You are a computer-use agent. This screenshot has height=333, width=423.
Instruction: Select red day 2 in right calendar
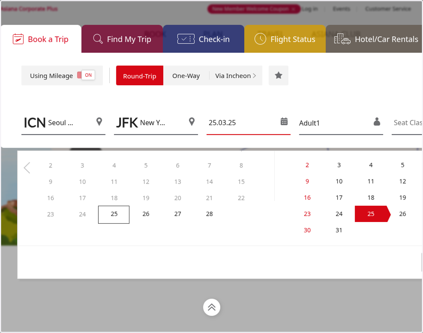click(307, 165)
